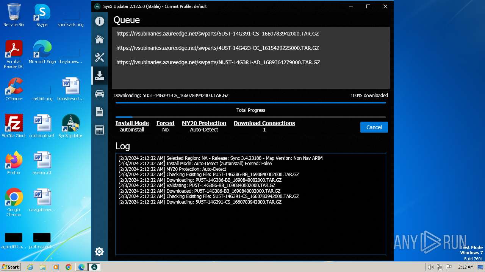
Task: Open Microsoft Edge desktop shortcut
Action: (42, 53)
